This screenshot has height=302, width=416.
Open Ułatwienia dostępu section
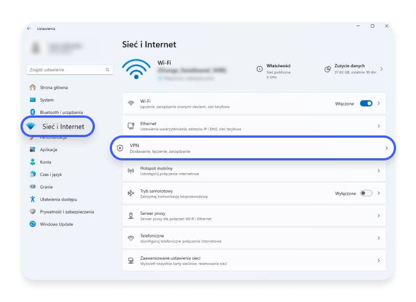[x=53, y=199]
